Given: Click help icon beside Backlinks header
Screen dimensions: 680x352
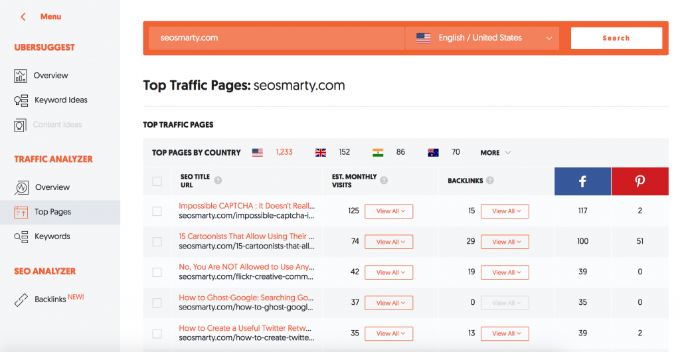Looking at the screenshot, I should pos(489,181).
